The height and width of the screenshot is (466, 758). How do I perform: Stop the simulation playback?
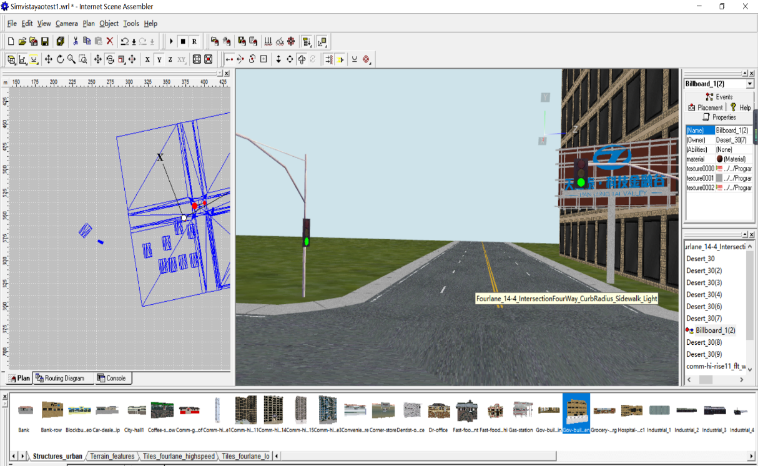click(183, 42)
